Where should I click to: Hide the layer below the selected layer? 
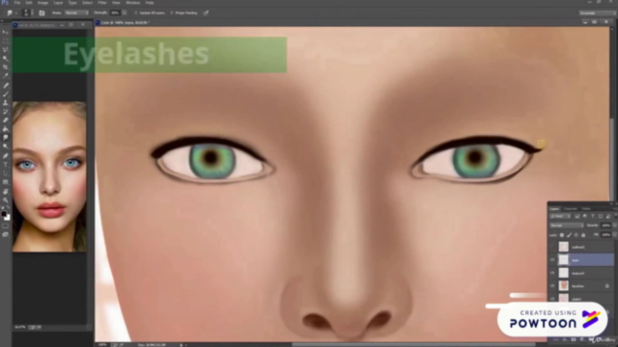click(552, 273)
